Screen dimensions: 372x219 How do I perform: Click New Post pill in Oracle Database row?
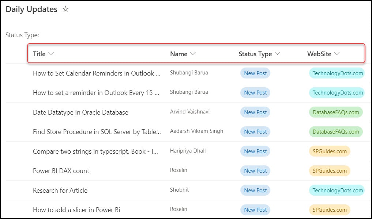click(255, 112)
